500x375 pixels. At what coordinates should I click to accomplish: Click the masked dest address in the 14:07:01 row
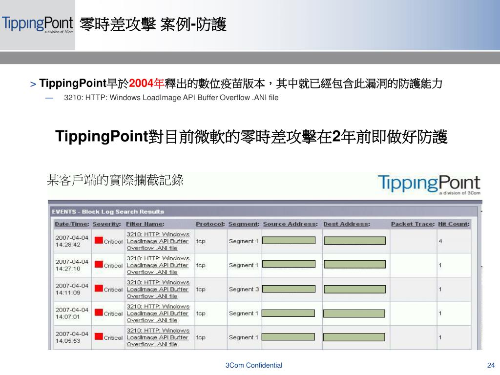354,313
